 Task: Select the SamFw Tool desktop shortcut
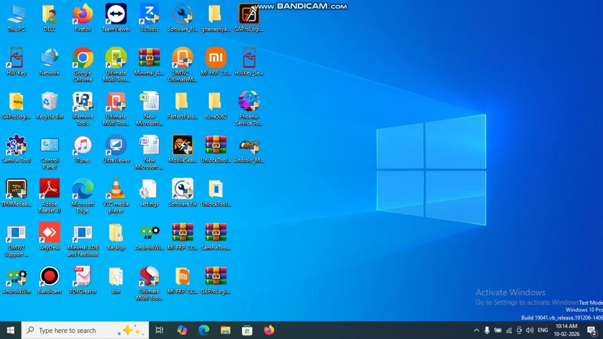coord(16,149)
